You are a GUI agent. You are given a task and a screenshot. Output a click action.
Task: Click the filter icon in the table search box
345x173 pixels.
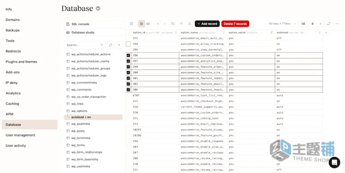[102, 45]
